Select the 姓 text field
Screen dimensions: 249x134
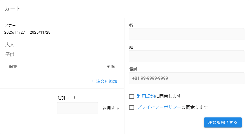pyautogui.click(x=186, y=56)
